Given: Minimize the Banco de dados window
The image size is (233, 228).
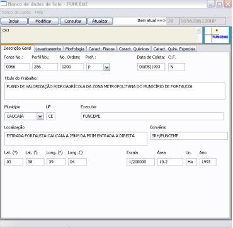Looking at the screenshot, I should click(x=211, y=4).
